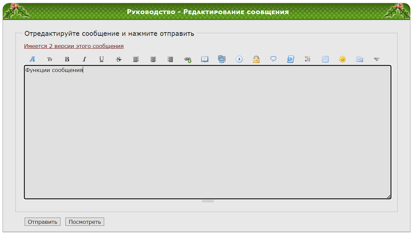Insert video with the play icon
Screen dimensions: 413x235
(x=239, y=59)
